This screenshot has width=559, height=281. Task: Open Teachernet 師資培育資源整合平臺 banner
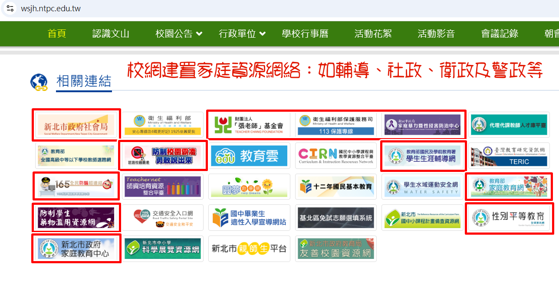coord(162,187)
